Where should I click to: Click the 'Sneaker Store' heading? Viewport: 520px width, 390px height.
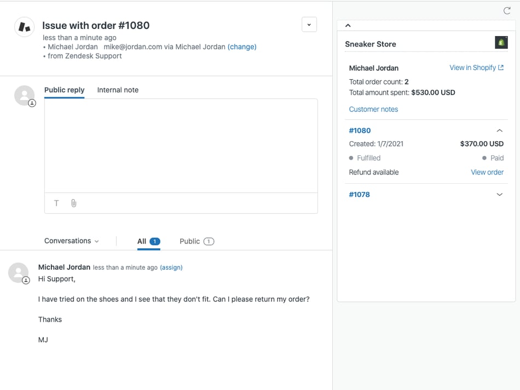(371, 44)
